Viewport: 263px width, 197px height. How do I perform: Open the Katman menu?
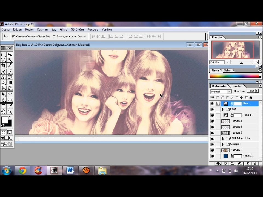click(x=42, y=30)
